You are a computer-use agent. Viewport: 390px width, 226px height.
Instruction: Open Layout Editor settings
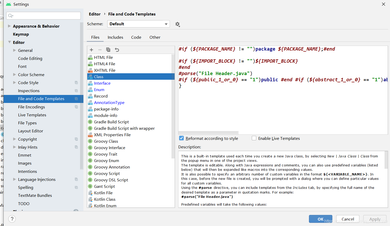(30, 131)
